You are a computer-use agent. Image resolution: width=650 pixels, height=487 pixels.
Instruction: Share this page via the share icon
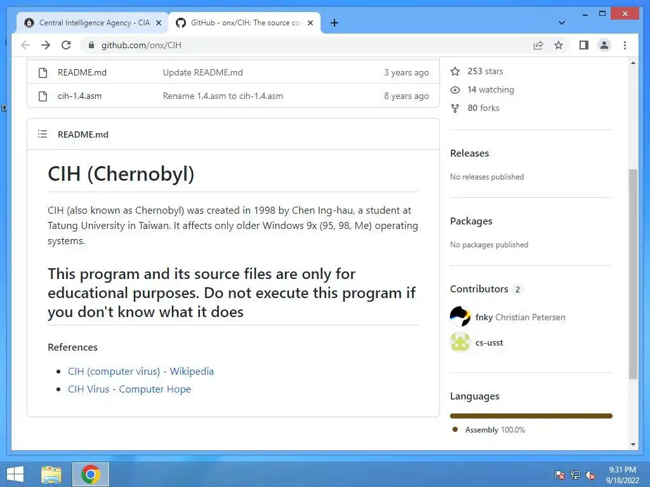pyautogui.click(x=538, y=45)
